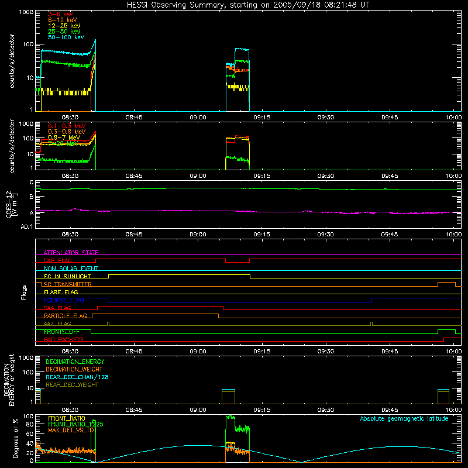Click the 0.8-7 MeV legend entry

(x=64, y=137)
